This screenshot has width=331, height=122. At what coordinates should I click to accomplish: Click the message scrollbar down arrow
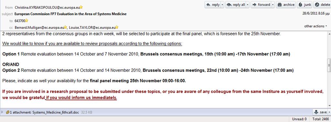click(x=329, y=105)
